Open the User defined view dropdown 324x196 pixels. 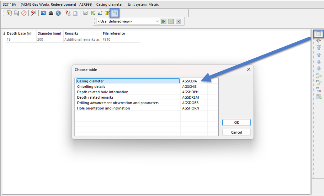(x=157, y=21)
